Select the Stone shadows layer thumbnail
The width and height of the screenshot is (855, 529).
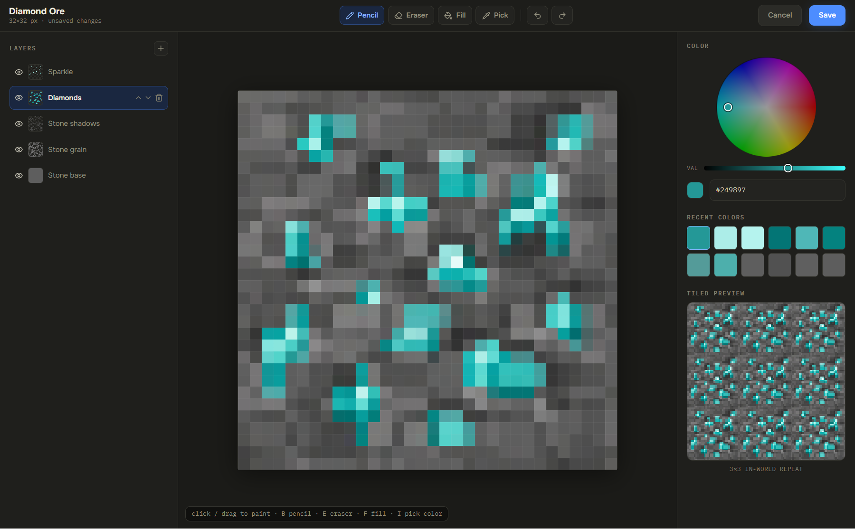tap(36, 123)
